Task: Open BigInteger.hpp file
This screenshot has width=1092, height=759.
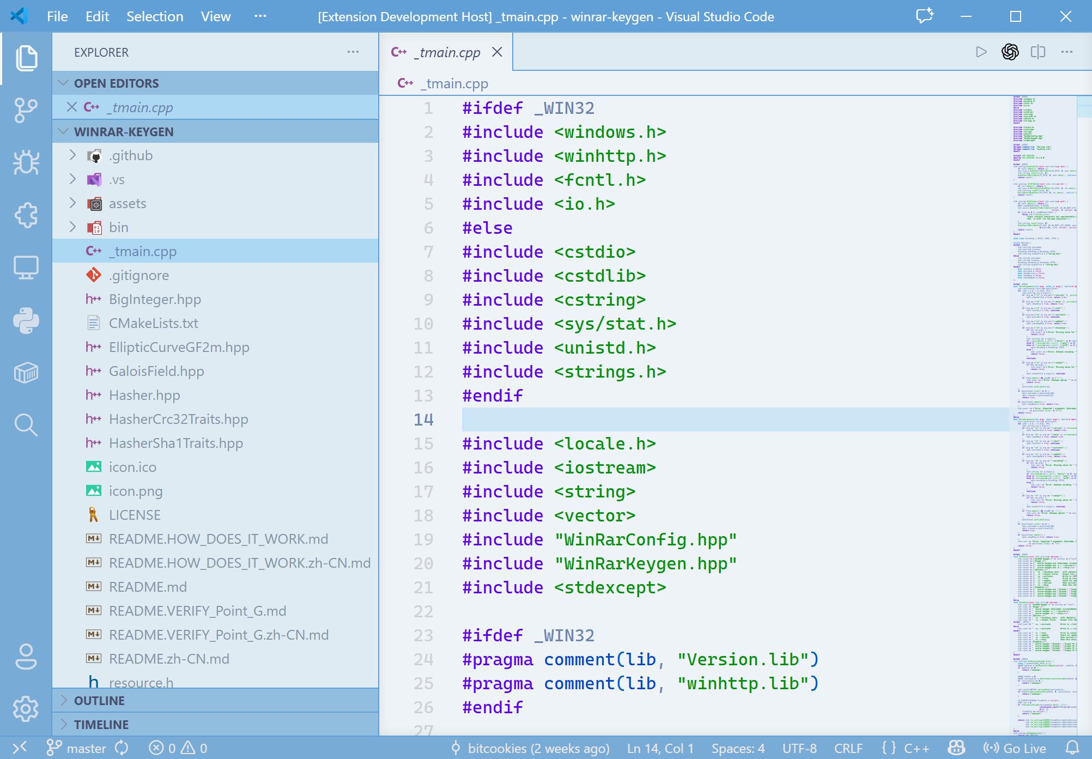Action: [215, 299]
